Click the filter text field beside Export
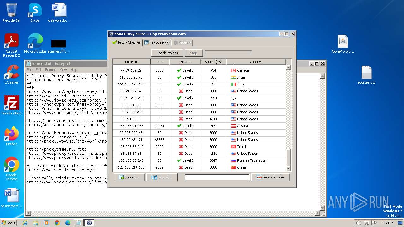 [x=217, y=177]
